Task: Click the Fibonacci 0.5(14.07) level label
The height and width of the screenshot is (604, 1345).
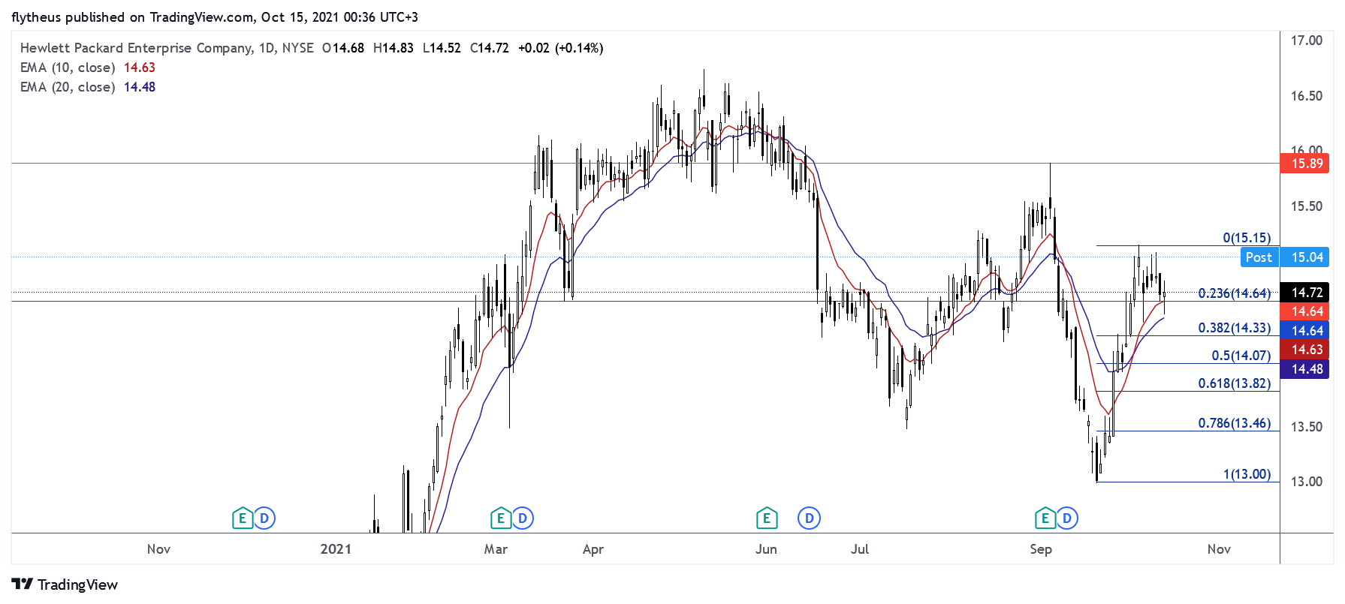Action: (1241, 356)
